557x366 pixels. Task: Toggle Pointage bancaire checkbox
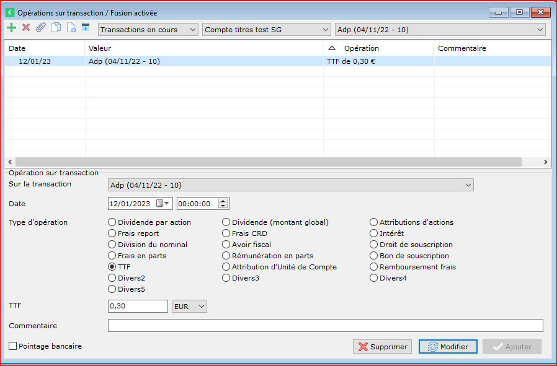click(x=13, y=346)
